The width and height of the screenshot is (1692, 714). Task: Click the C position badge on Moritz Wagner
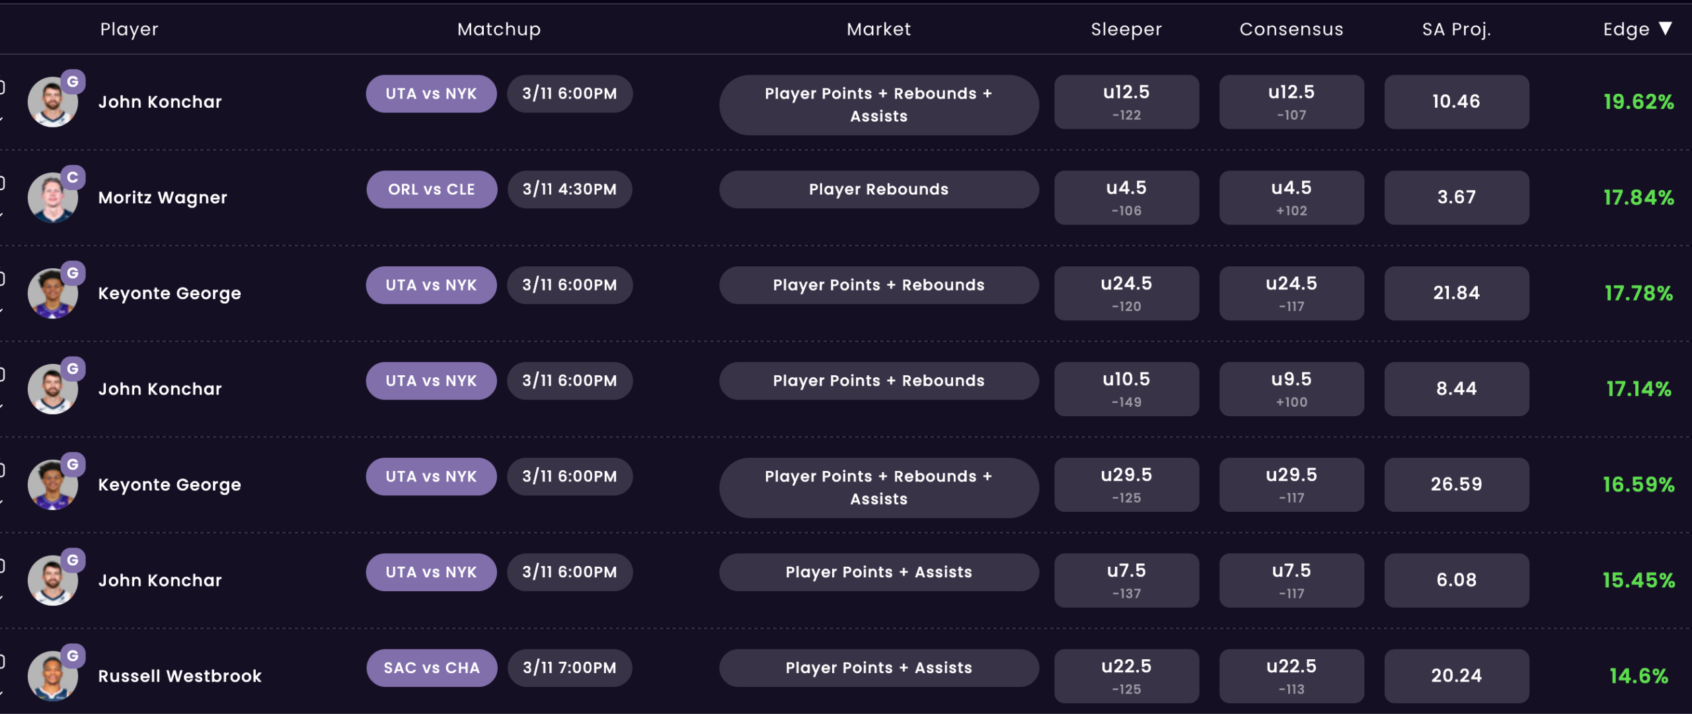tap(73, 178)
